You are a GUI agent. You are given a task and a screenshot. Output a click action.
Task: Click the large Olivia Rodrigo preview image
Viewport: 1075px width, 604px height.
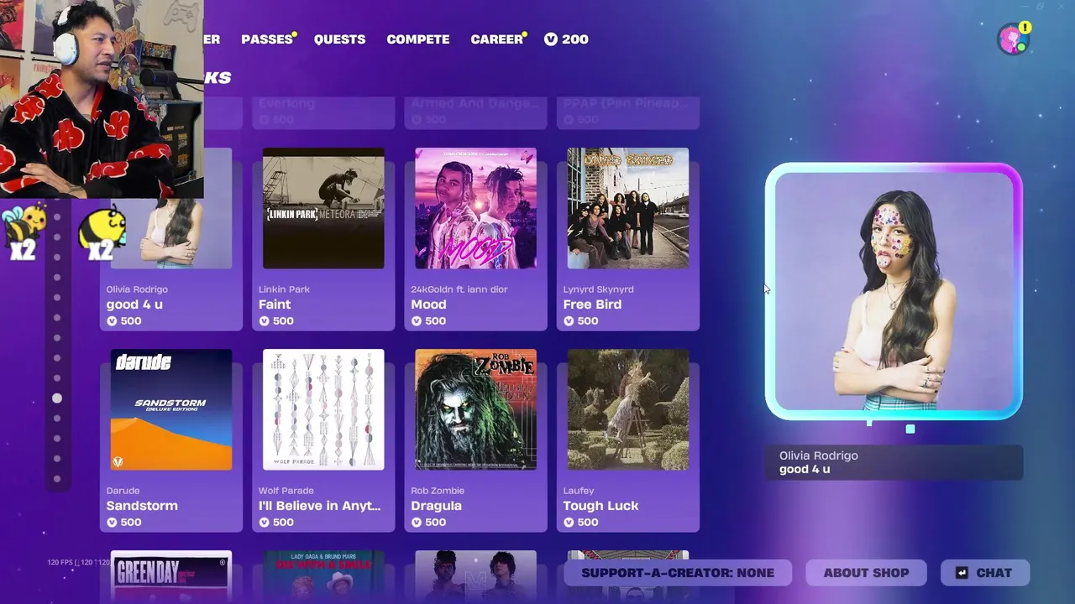[894, 291]
